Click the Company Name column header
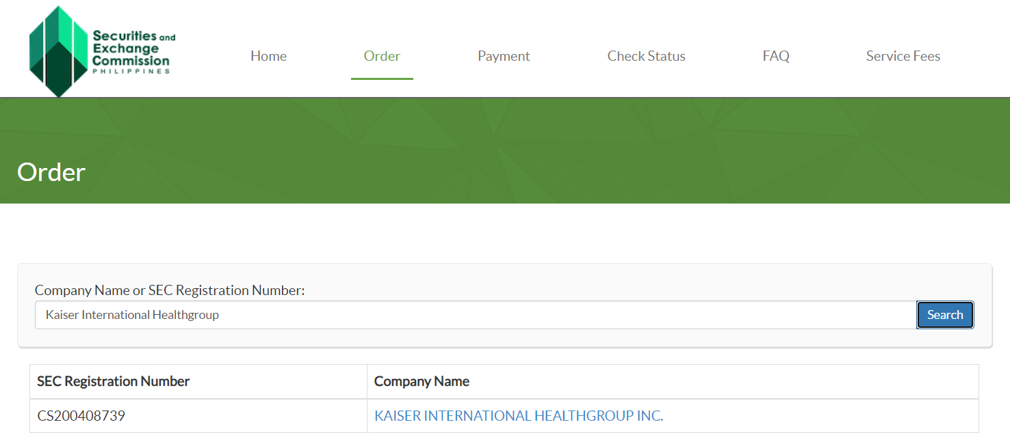The height and width of the screenshot is (446, 1010). pos(422,381)
